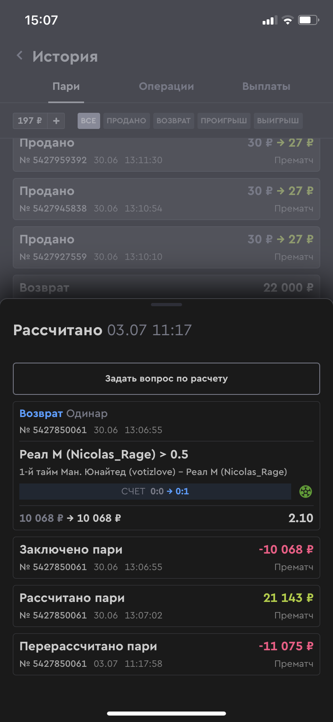Tap the green football icon

[x=306, y=492]
